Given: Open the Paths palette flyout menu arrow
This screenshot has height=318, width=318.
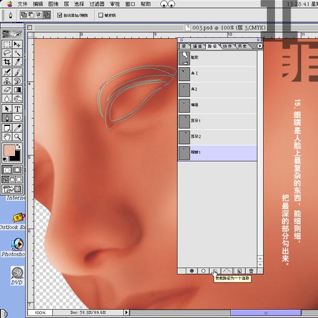Looking at the screenshot, I should click(260, 46).
